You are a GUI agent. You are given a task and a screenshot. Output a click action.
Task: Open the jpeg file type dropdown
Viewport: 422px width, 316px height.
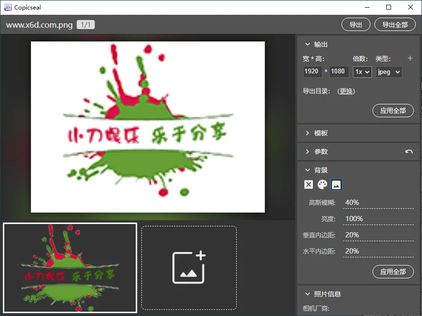pyautogui.click(x=389, y=71)
